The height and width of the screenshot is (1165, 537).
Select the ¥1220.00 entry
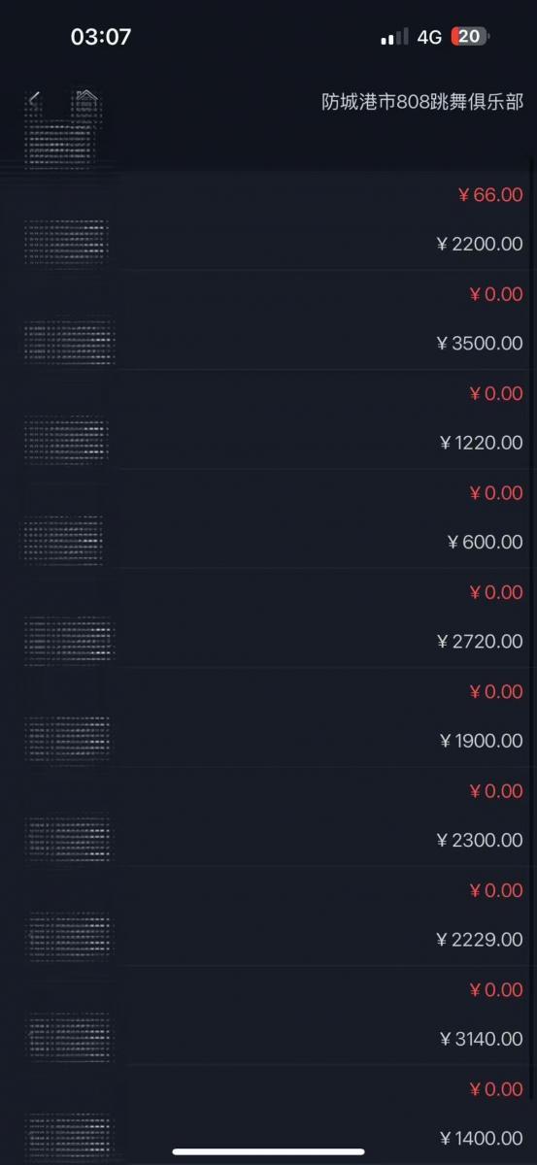pos(268,419)
